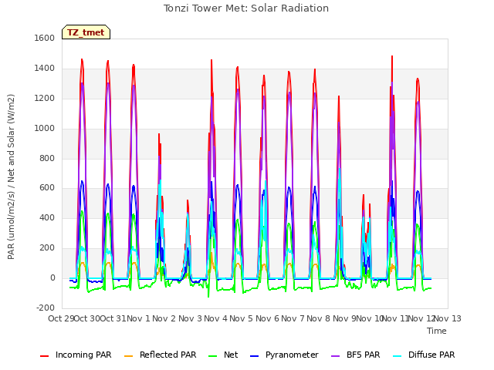Image resolution: width=494 pixels, height=370 pixels.
Task: Click the Diffuse PAR legend label
Action: pos(431,355)
